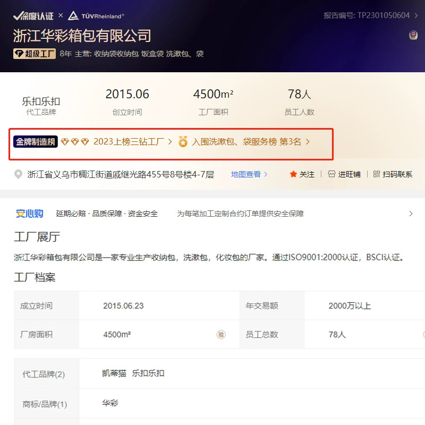
Task: Open 2023上榜三钻工厂 link
Action: click(x=129, y=141)
